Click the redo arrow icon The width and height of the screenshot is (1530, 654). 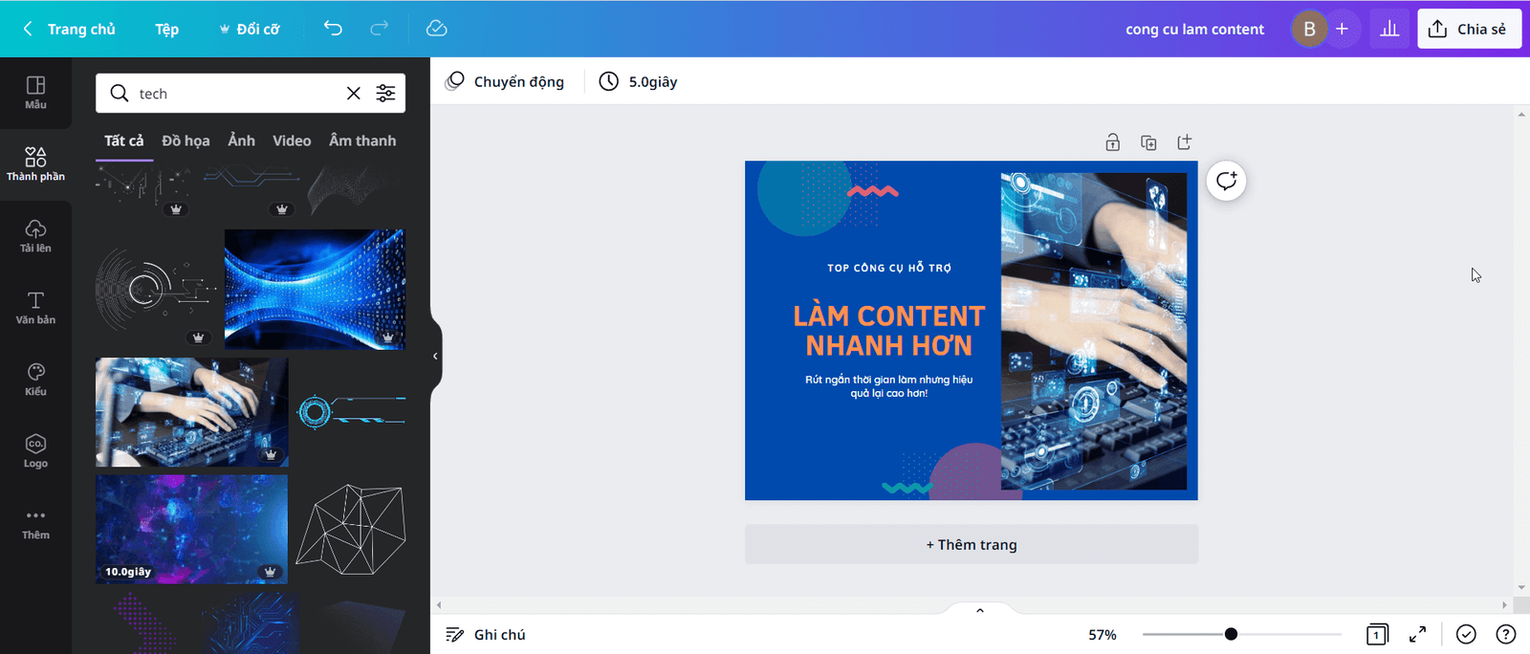(x=380, y=29)
